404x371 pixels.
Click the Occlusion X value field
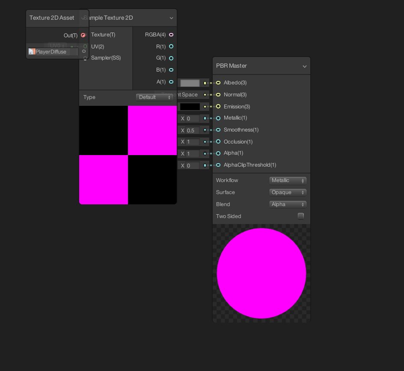(193, 142)
